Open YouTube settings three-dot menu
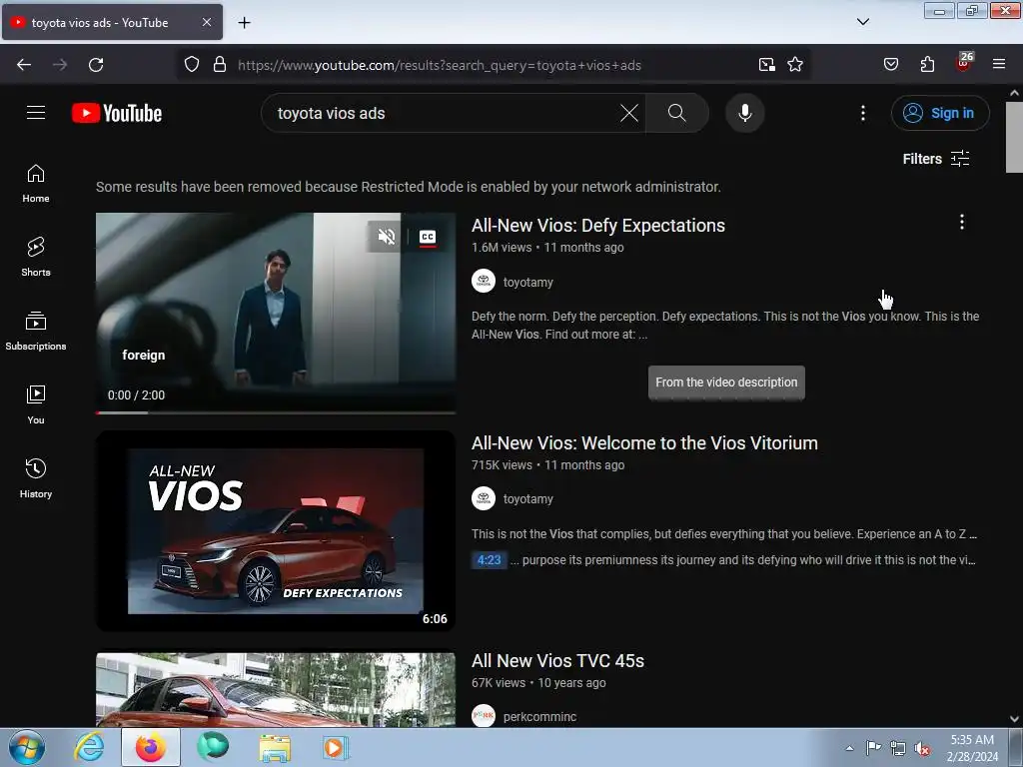This screenshot has height=767, width=1023. pos(863,113)
